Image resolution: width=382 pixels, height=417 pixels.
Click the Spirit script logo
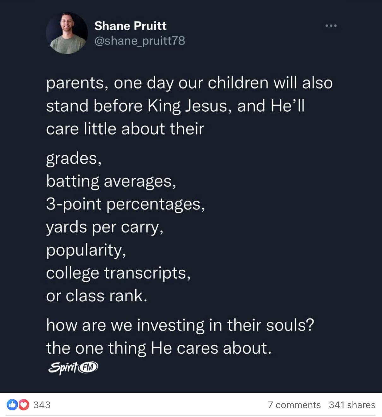(63, 367)
